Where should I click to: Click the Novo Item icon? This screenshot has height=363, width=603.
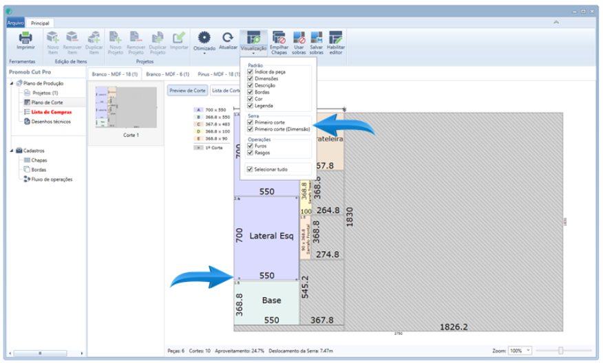coord(53,37)
